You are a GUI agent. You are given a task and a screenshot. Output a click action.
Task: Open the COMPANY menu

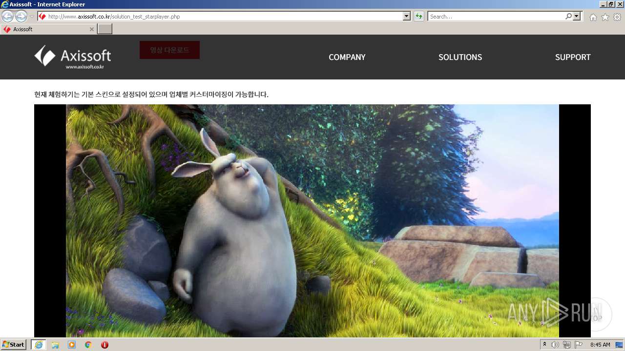coord(347,57)
